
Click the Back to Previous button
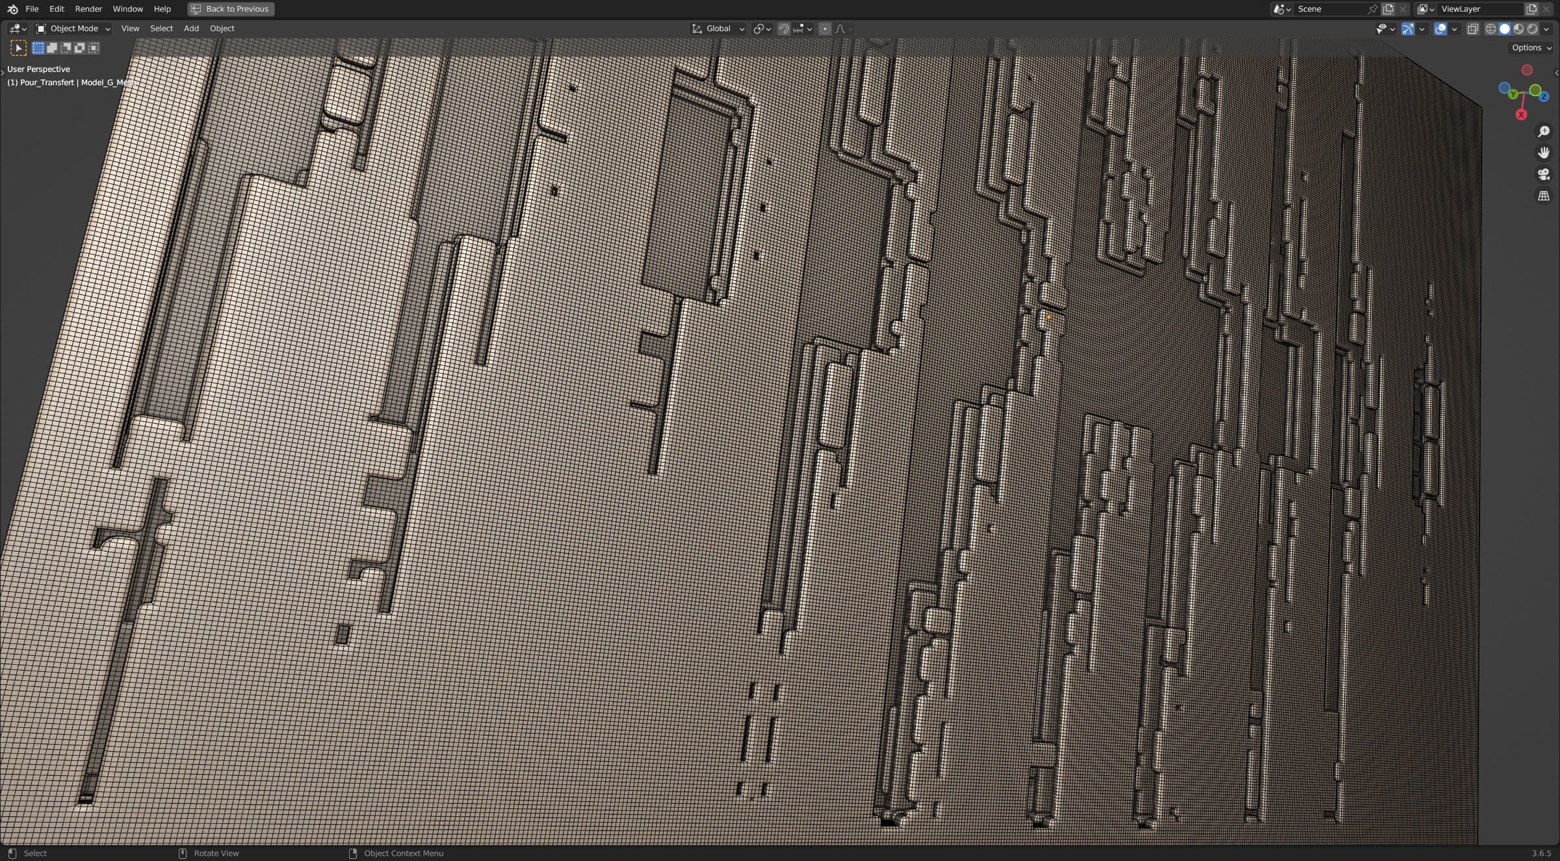click(231, 9)
